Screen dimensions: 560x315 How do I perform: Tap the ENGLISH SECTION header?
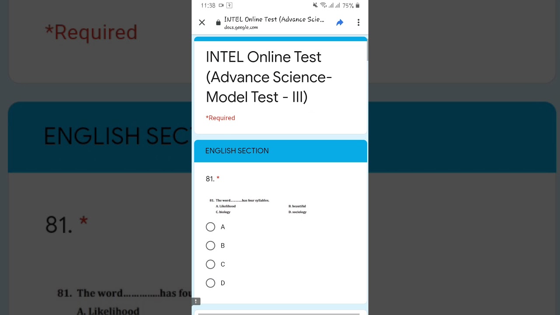click(x=280, y=151)
